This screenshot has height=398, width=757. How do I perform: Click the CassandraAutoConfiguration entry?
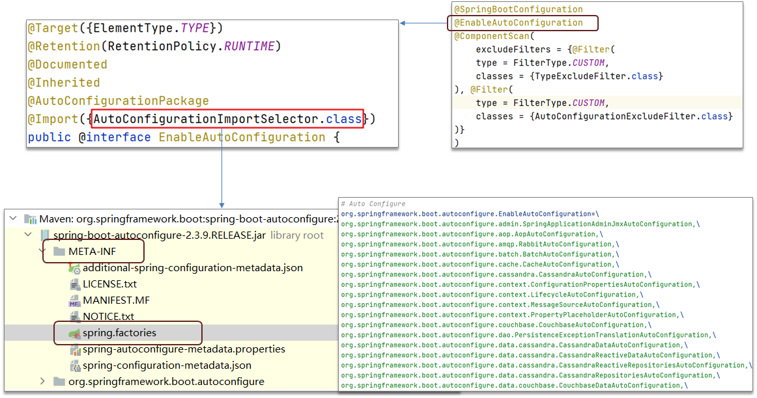(496, 274)
